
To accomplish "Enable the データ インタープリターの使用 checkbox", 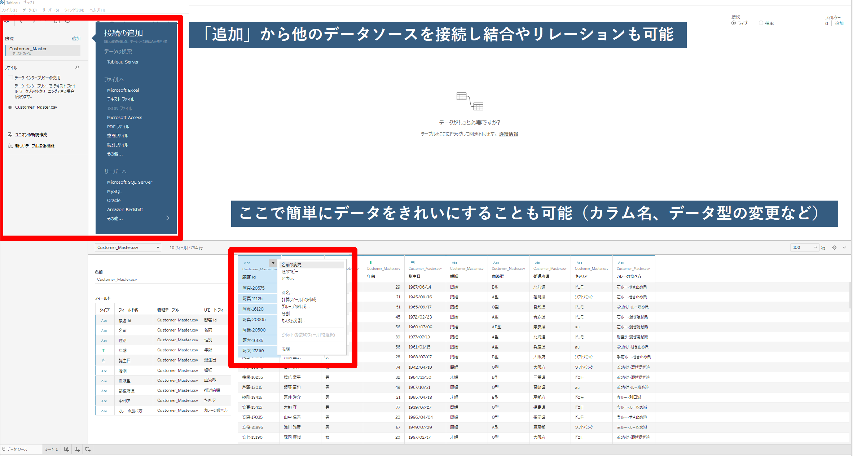I will pos(10,78).
